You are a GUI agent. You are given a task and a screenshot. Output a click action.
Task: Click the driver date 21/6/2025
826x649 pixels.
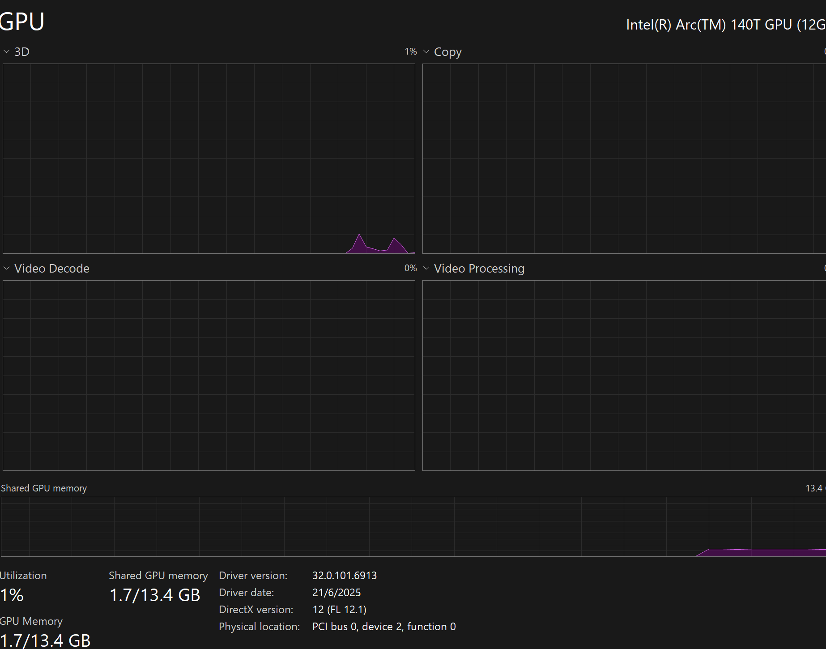point(336,593)
